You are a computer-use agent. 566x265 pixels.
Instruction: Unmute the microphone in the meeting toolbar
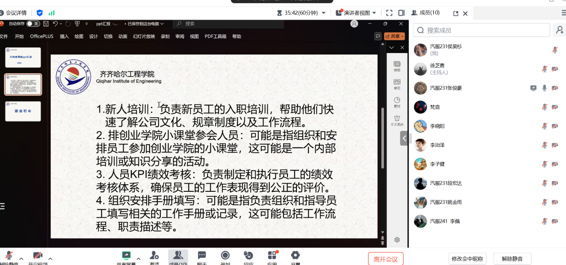[9, 256]
